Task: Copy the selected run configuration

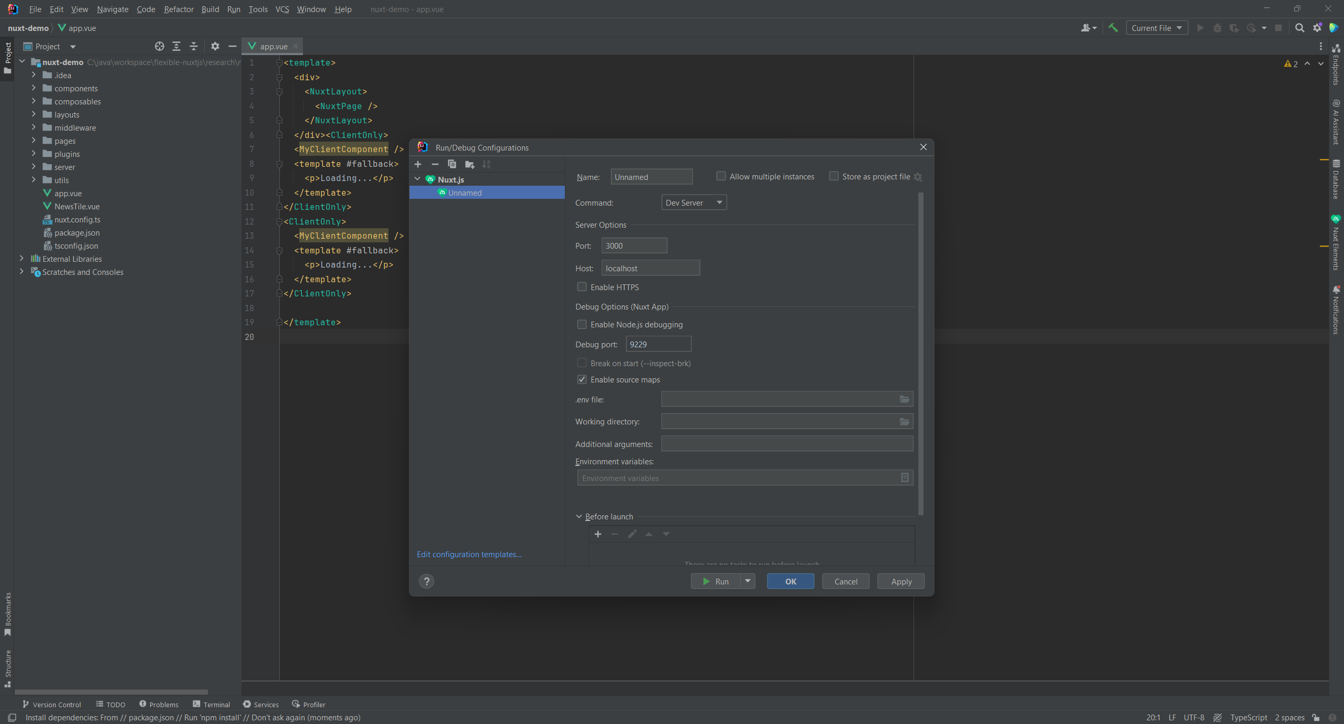Action: point(451,164)
